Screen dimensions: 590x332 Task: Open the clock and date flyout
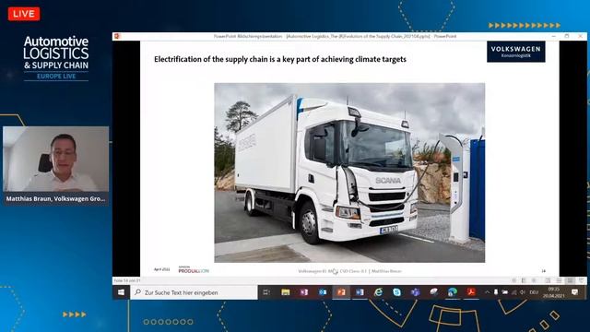[x=553, y=292]
